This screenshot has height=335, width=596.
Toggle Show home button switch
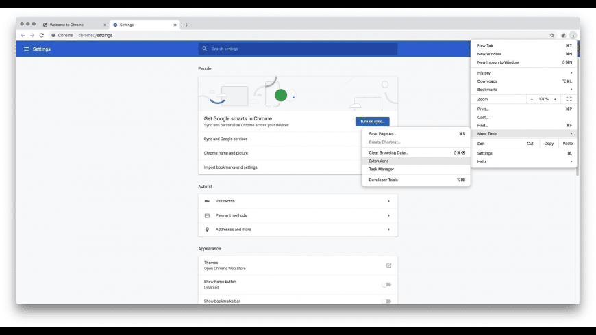(x=386, y=284)
